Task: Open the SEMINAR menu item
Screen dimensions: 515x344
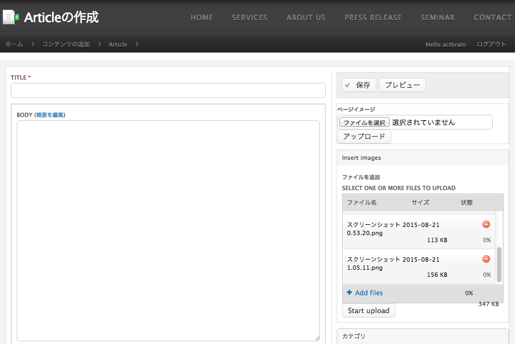Action: tap(437, 17)
